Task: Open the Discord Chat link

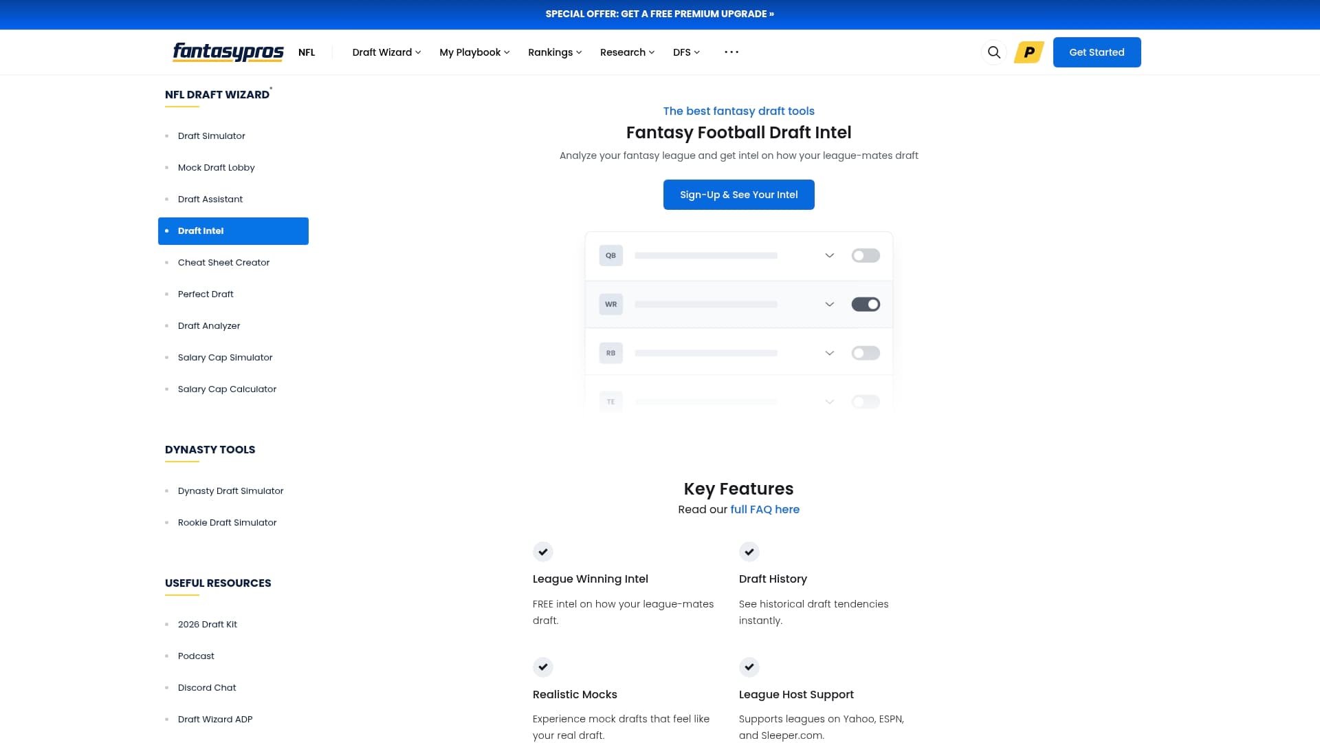Action: tap(206, 688)
